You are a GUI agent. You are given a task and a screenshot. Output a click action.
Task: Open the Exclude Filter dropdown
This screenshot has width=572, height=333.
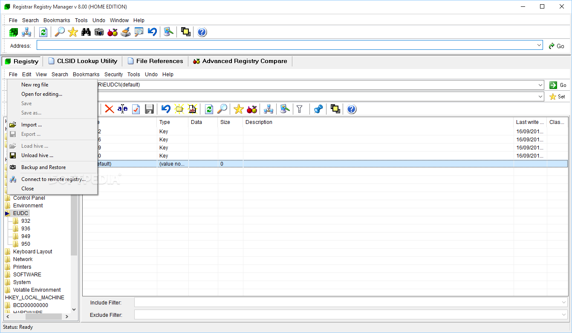[x=564, y=315]
